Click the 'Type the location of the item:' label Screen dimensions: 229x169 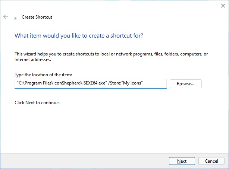pyautogui.click(x=43, y=75)
